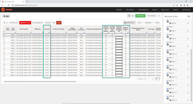The width and height of the screenshot is (193, 104).
Task: Click the side panel vertical scrollbar
Action: point(191,75)
